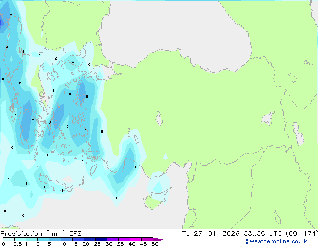Viewport: 318px width, 246px height.
Task: Click legend label '35'
Action: click(120, 244)
